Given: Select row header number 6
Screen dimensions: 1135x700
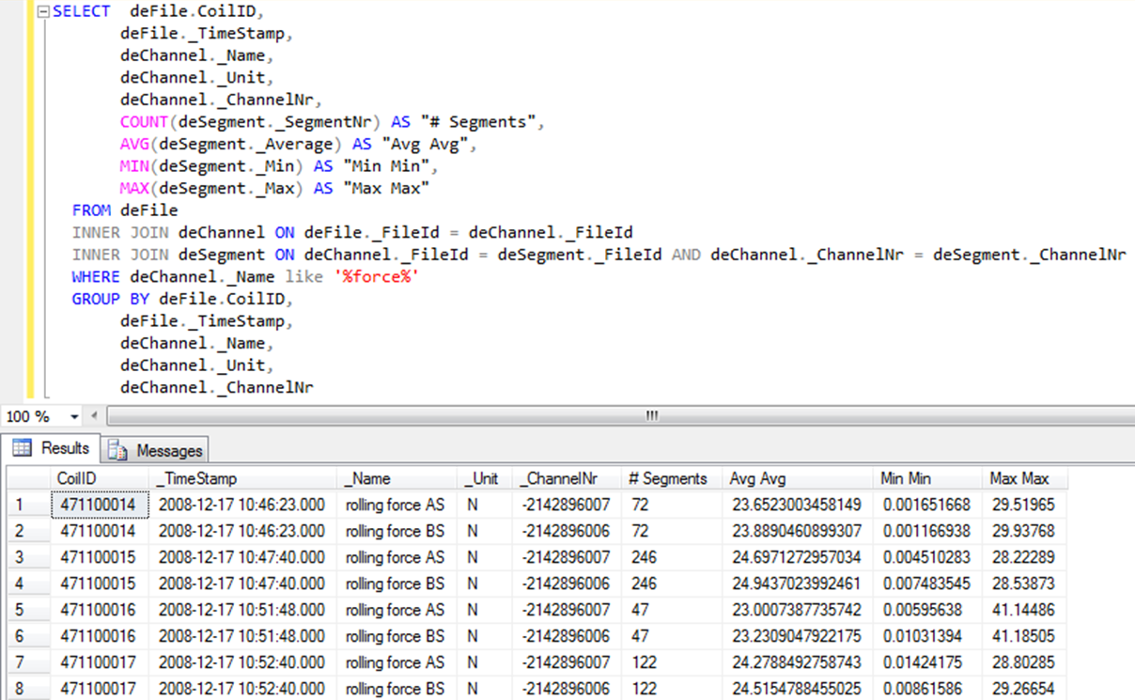Looking at the screenshot, I should (x=28, y=636).
